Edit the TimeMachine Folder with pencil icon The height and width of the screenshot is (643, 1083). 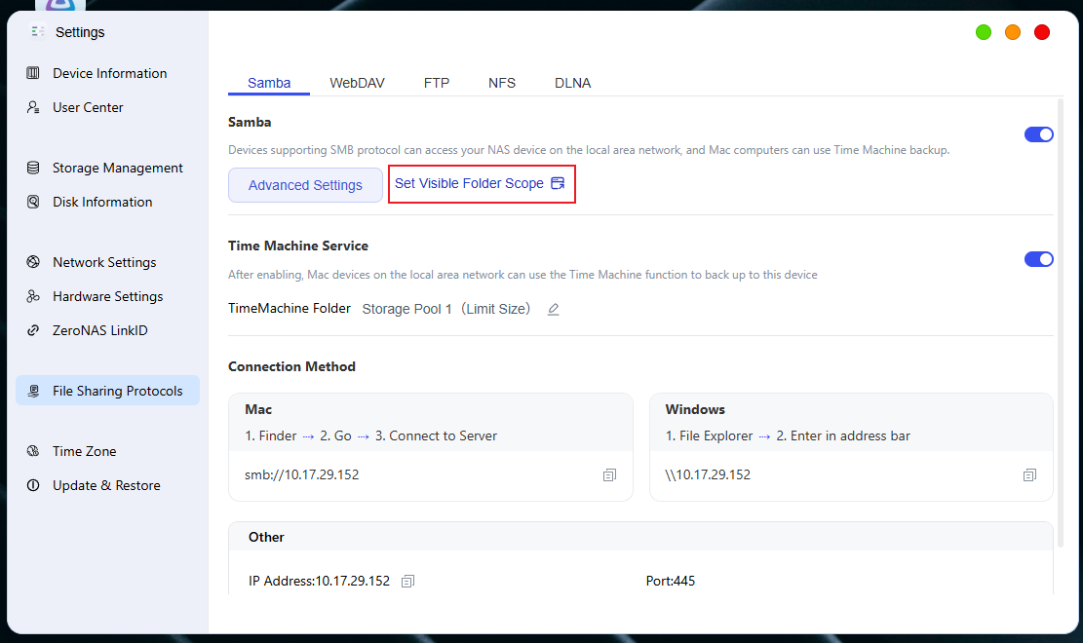(554, 310)
